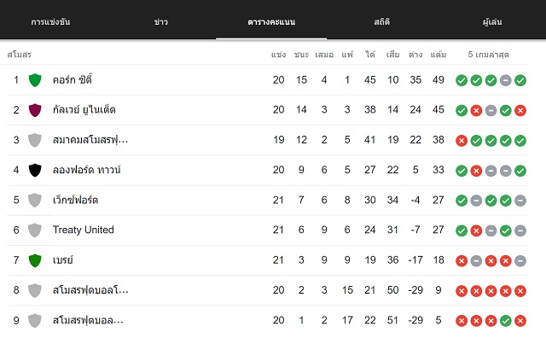Image resolution: width=546 pixels, height=338 pixels.
Task: Switch to the ผู้เล่น tab
Action: click(492, 22)
